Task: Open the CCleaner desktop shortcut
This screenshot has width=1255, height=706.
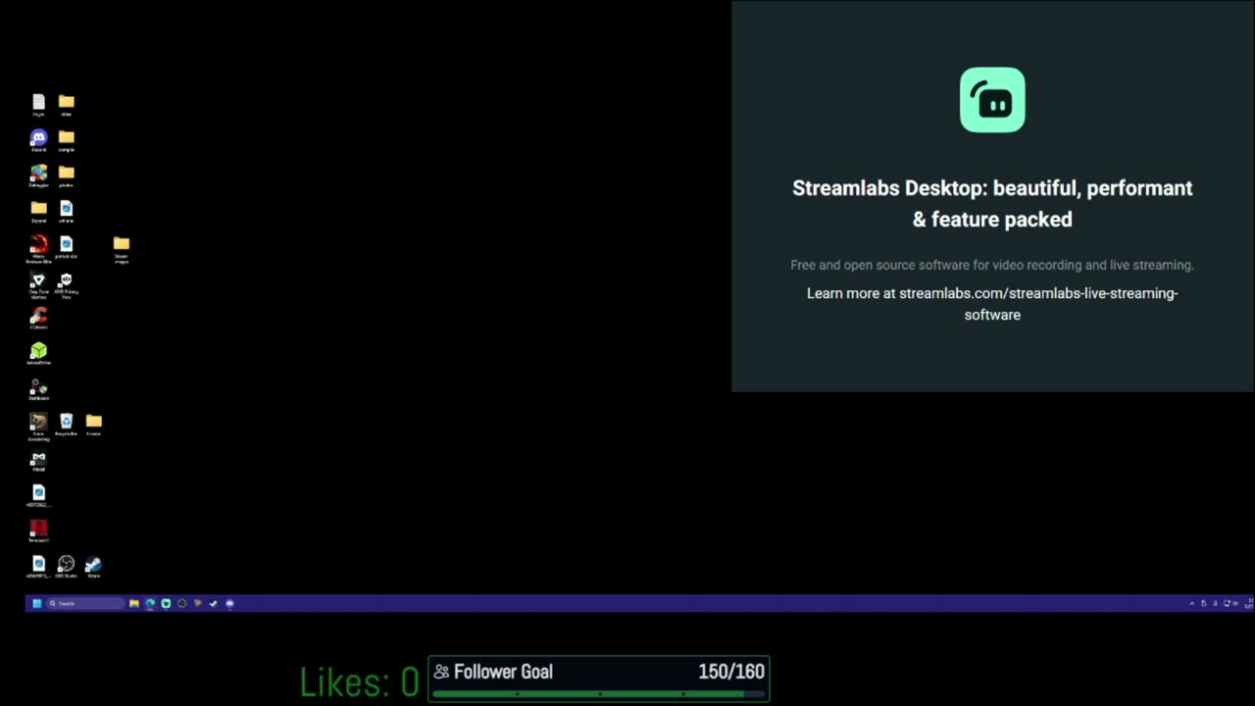Action: (x=38, y=318)
